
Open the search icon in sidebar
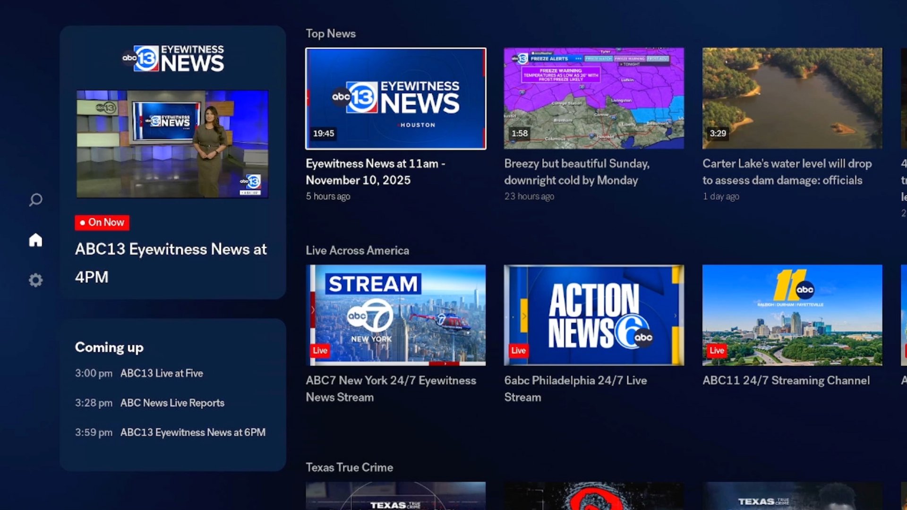click(35, 200)
